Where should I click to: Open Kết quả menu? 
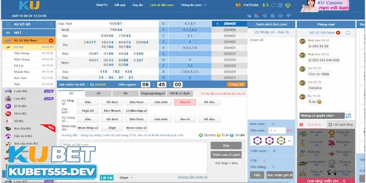pyautogui.click(x=120, y=5)
